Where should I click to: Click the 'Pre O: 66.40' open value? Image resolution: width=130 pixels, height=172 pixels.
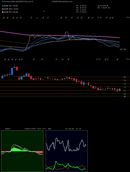click(x=81, y=6)
